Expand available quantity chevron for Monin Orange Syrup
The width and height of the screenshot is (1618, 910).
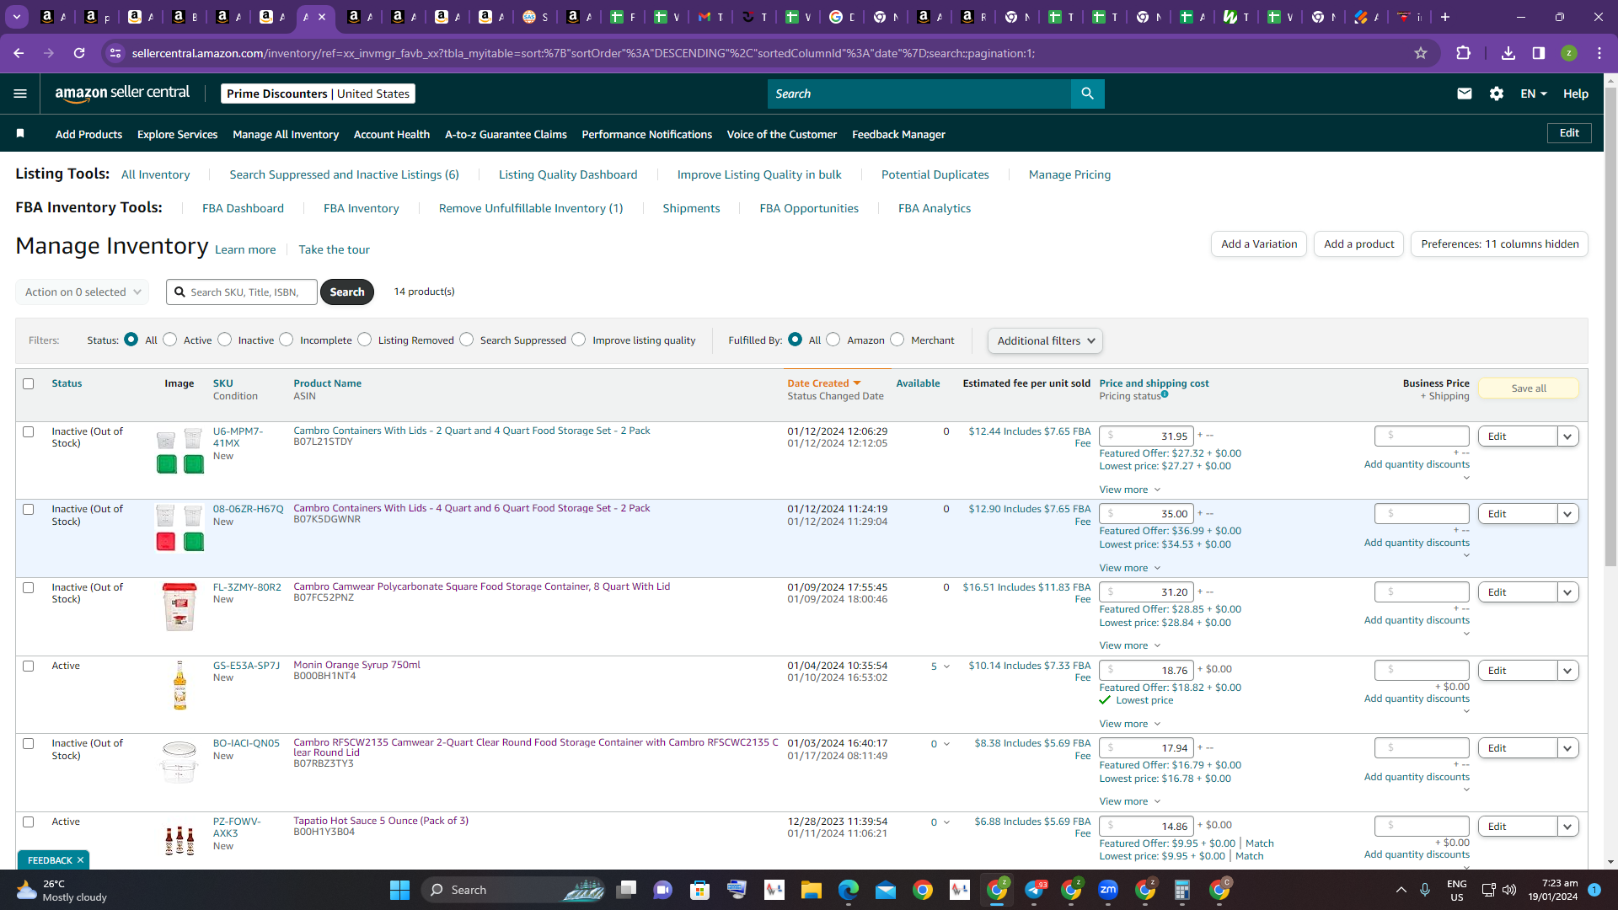pyautogui.click(x=946, y=666)
